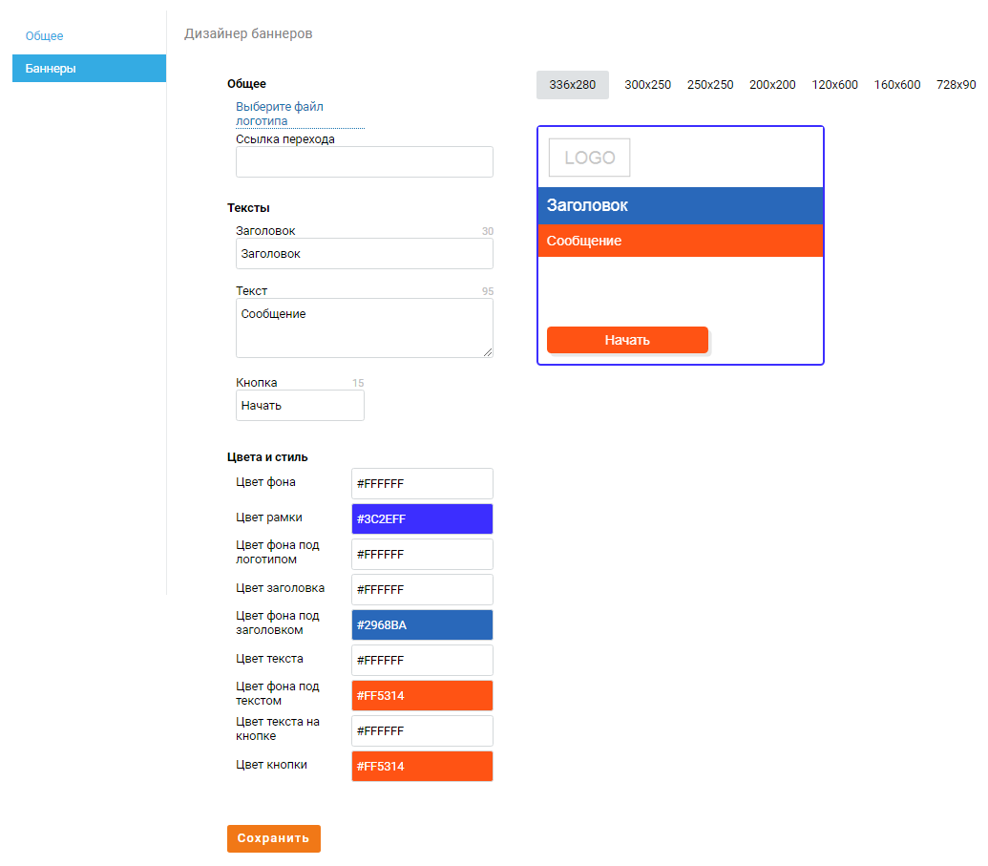Click inside the Текст textarea with Сообщение
Viewport: 988px width, 866px height.
[365, 327]
